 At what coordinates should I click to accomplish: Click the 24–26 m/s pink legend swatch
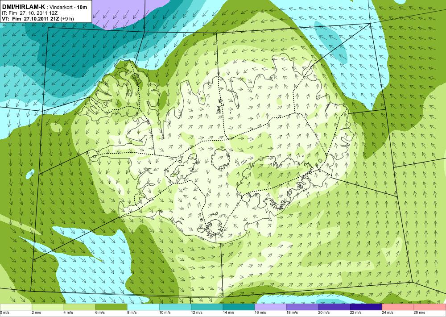[398, 307]
